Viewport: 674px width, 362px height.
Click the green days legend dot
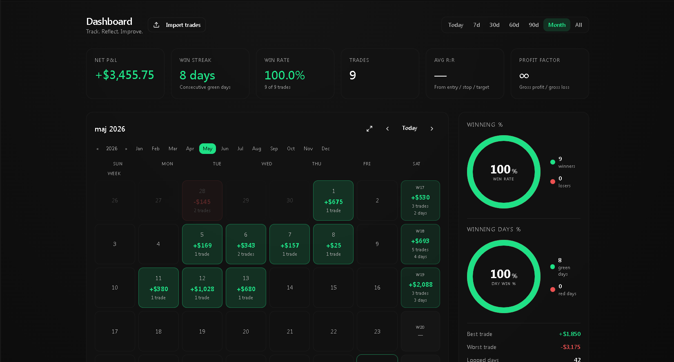click(x=553, y=267)
